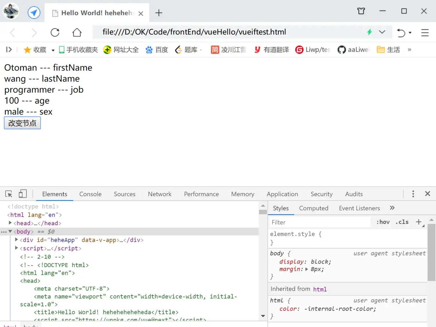Reload the current page
The width and height of the screenshot is (436, 327).
[55, 32]
